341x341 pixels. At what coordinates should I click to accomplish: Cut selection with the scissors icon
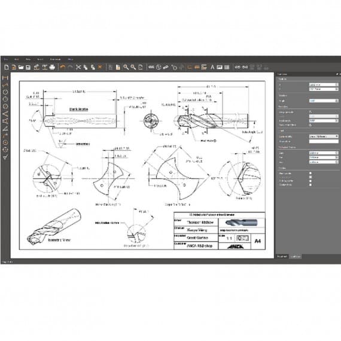click(78, 67)
